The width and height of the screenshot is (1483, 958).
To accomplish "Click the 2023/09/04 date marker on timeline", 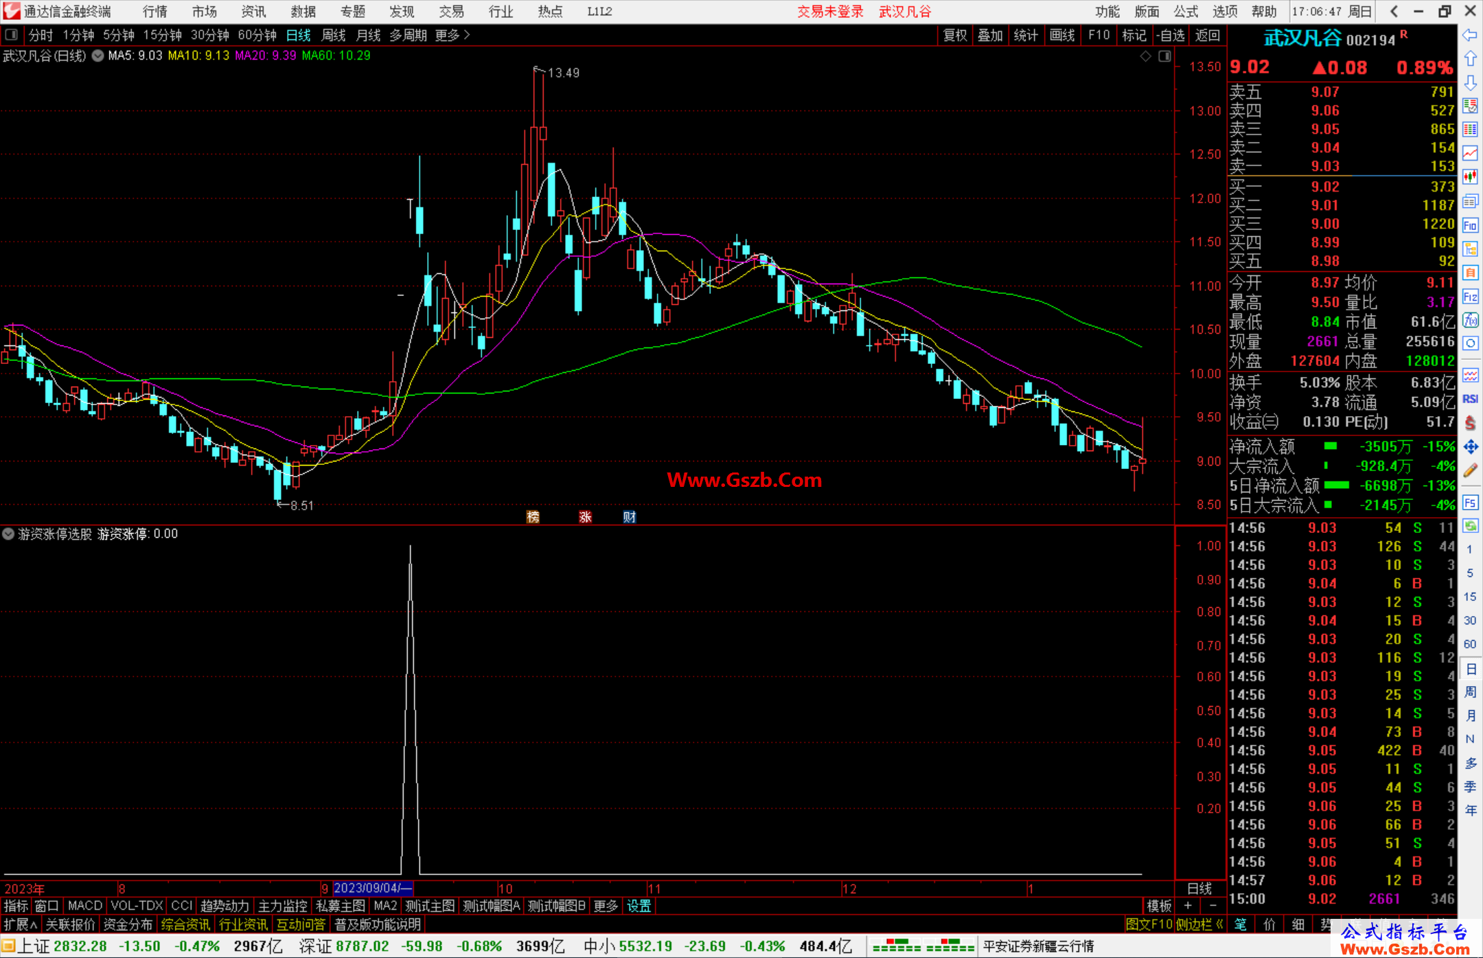I will tap(373, 888).
